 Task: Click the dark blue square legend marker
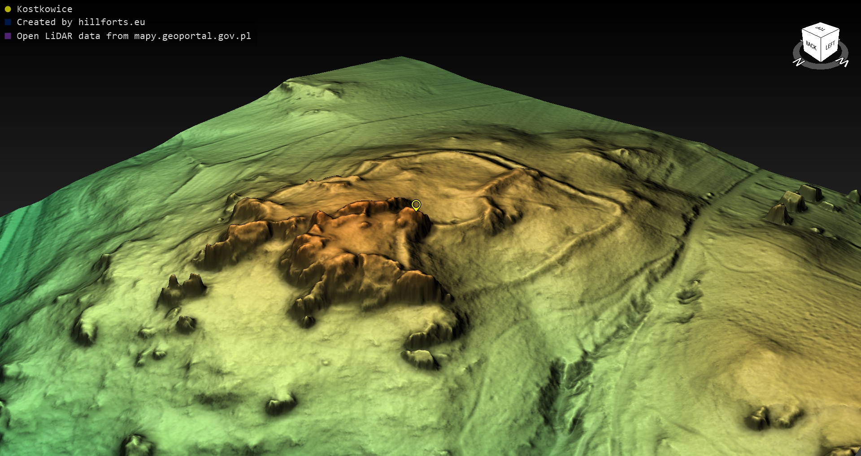coord(8,22)
